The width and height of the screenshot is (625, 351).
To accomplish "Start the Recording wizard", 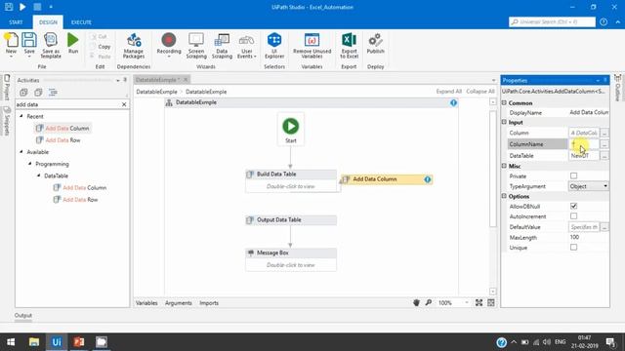I will click(169, 46).
